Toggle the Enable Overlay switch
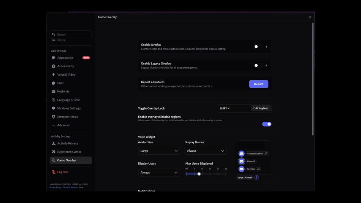 pyautogui.click(x=258, y=47)
